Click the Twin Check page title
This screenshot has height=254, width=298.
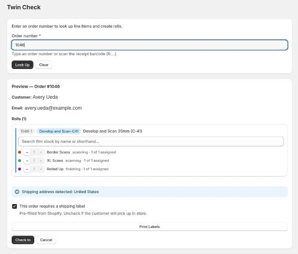(24, 7)
